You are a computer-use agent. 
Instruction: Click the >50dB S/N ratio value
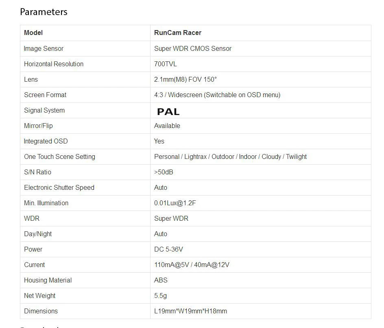coord(164,172)
